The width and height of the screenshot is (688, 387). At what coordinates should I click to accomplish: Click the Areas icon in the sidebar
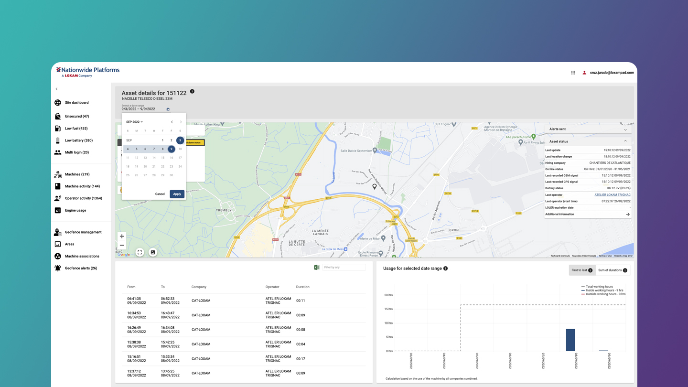(58, 244)
